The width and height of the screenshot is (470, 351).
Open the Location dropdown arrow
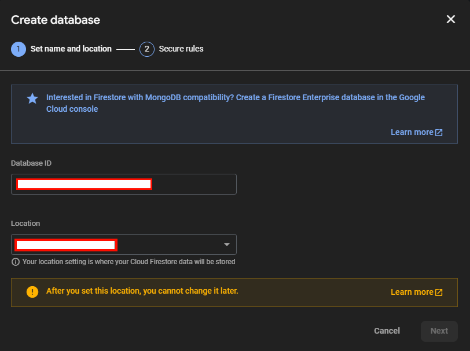(x=227, y=244)
